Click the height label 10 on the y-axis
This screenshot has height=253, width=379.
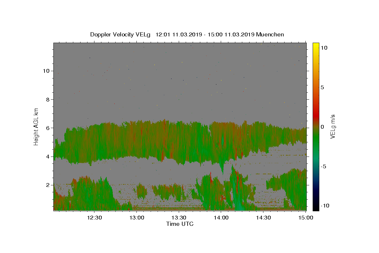[x=46, y=71]
